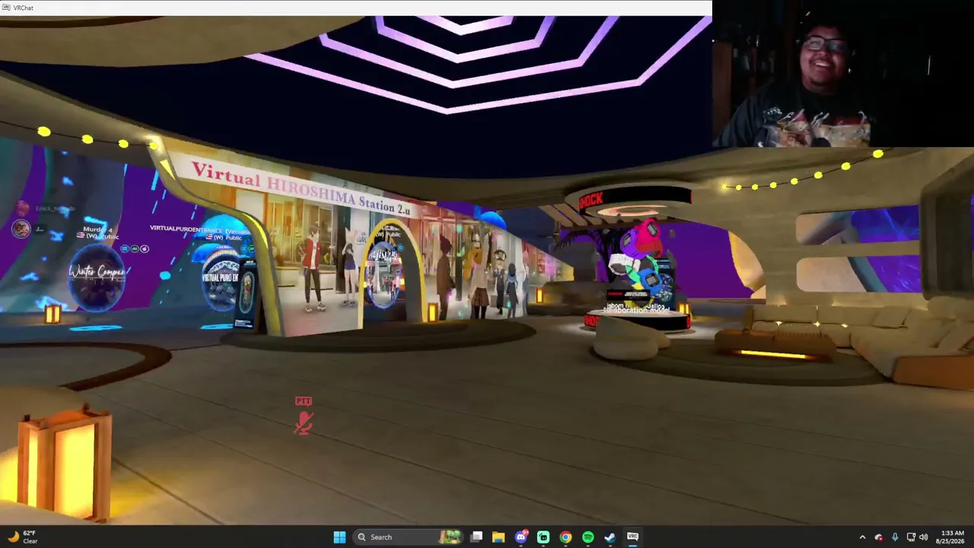This screenshot has width=974, height=548.
Task: Open Spotify from the taskbar
Action: (587, 537)
